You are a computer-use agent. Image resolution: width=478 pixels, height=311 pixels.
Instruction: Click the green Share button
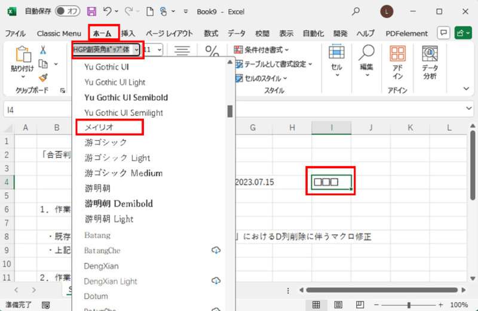pyautogui.click(x=462, y=33)
